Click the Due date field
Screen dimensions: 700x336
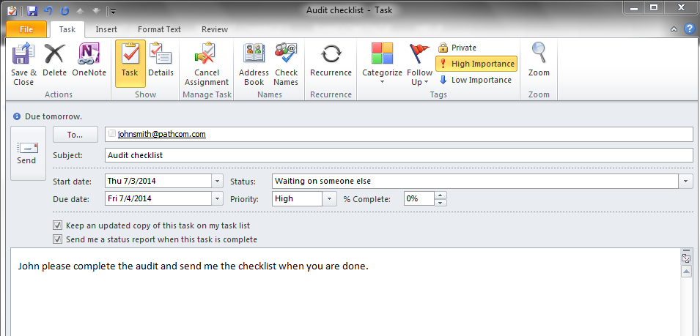pyautogui.click(x=158, y=199)
